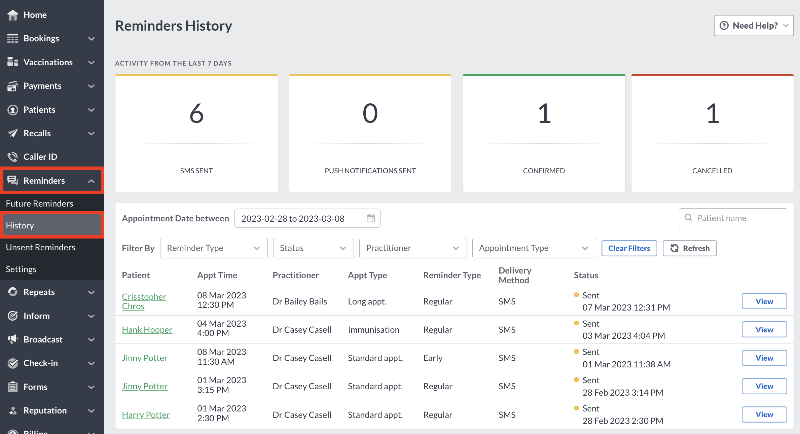Expand the Check-in menu chevron
Screen dimensions: 800x434
click(x=91, y=363)
